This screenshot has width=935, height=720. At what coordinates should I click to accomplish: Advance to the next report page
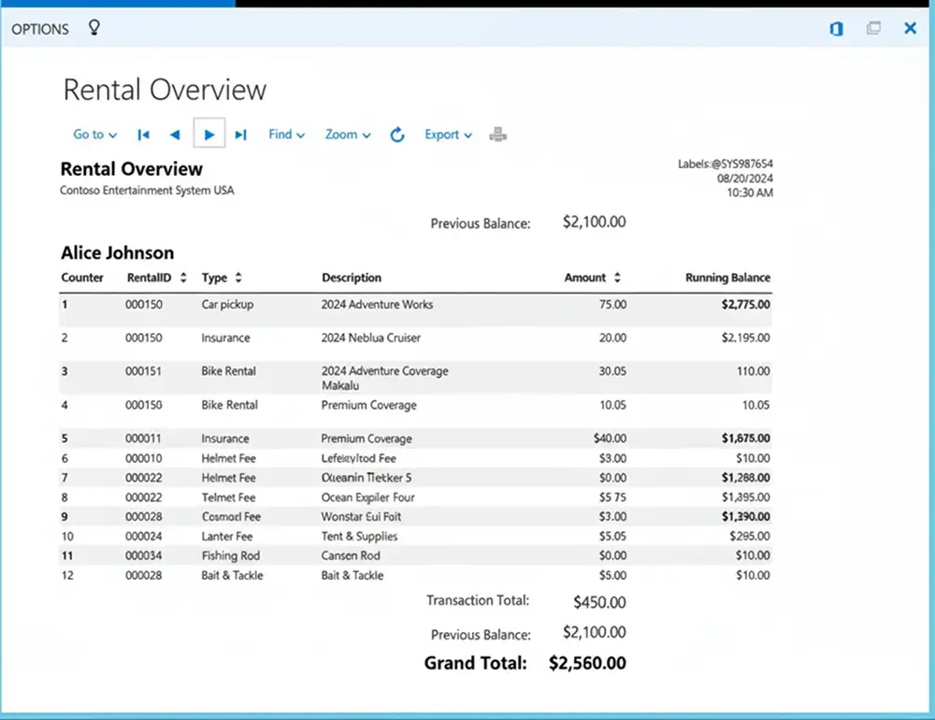click(x=209, y=135)
